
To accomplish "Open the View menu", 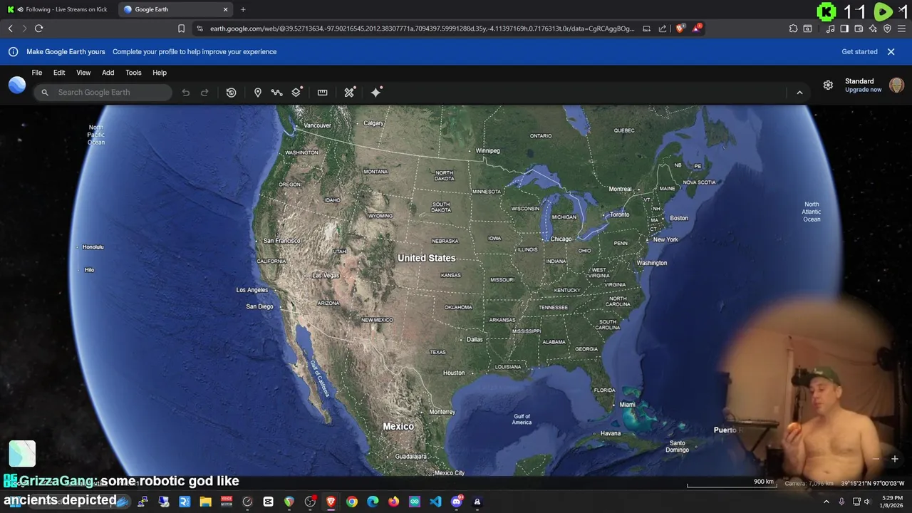I will click(x=83, y=73).
